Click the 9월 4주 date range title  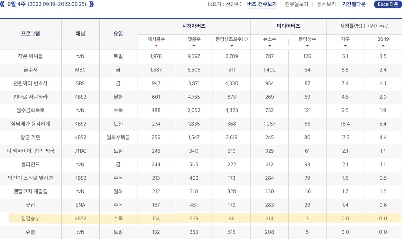(x=47, y=4)
